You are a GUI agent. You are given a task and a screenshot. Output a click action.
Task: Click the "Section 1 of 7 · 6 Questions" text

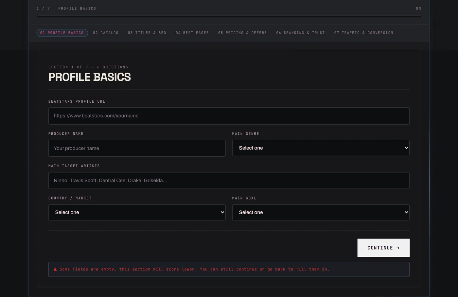pyautogui.click(x=88, y=67)
